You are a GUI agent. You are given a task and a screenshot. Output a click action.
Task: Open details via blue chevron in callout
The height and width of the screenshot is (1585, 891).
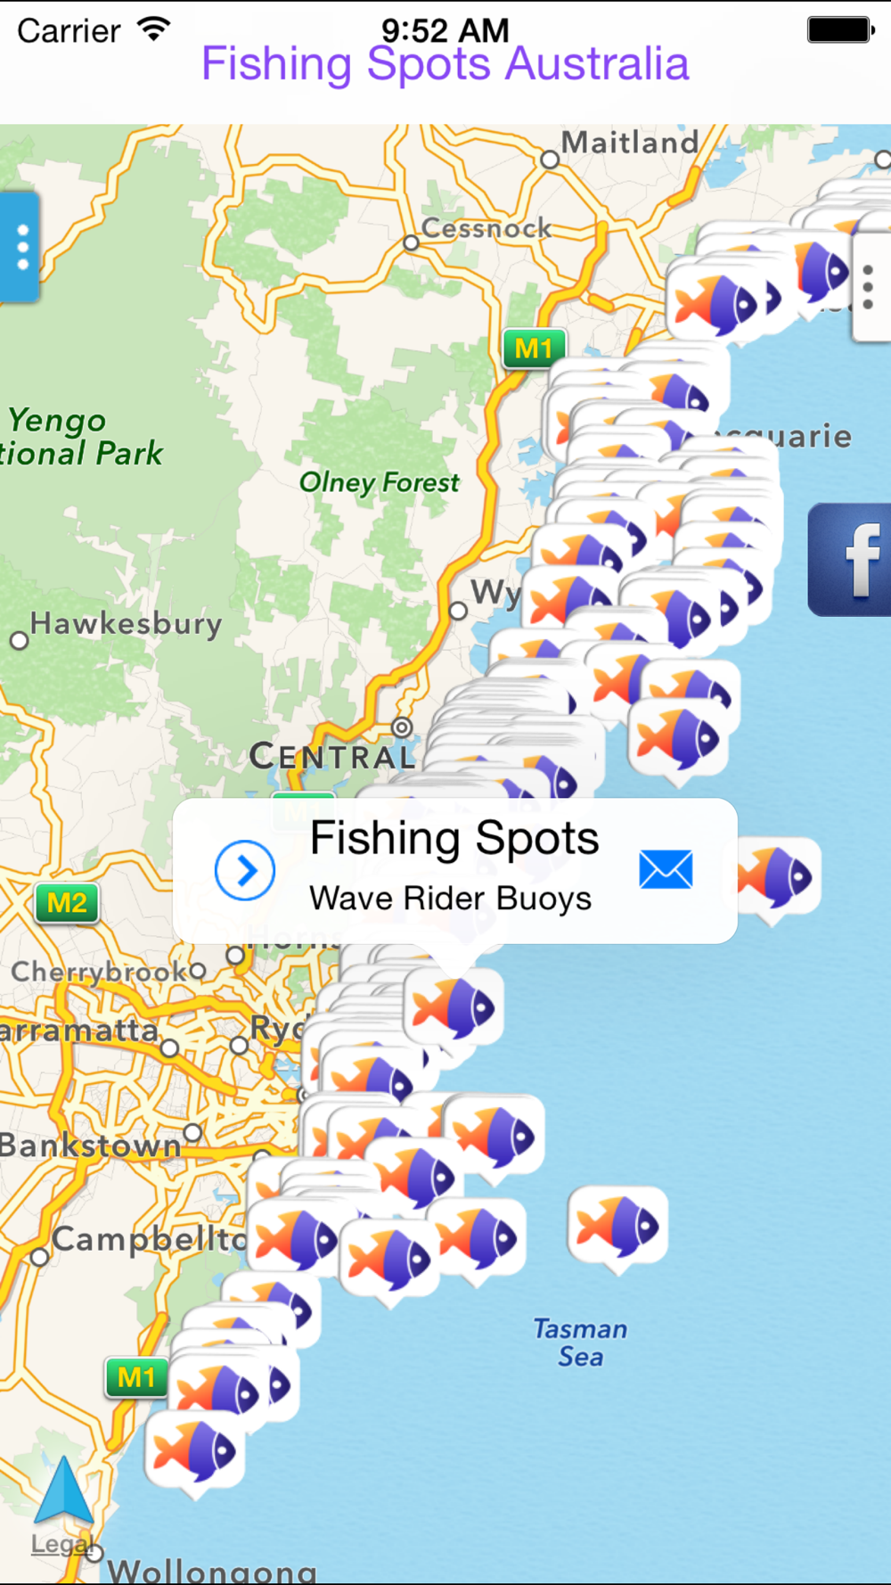[245, 870]
